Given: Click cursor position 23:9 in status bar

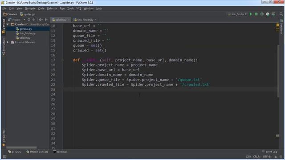Looking at the screenshot, I should (248, 156).
